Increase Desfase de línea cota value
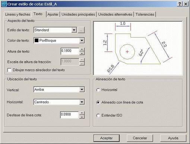Viewport: 190px width, 144px height. pos(82,113)
